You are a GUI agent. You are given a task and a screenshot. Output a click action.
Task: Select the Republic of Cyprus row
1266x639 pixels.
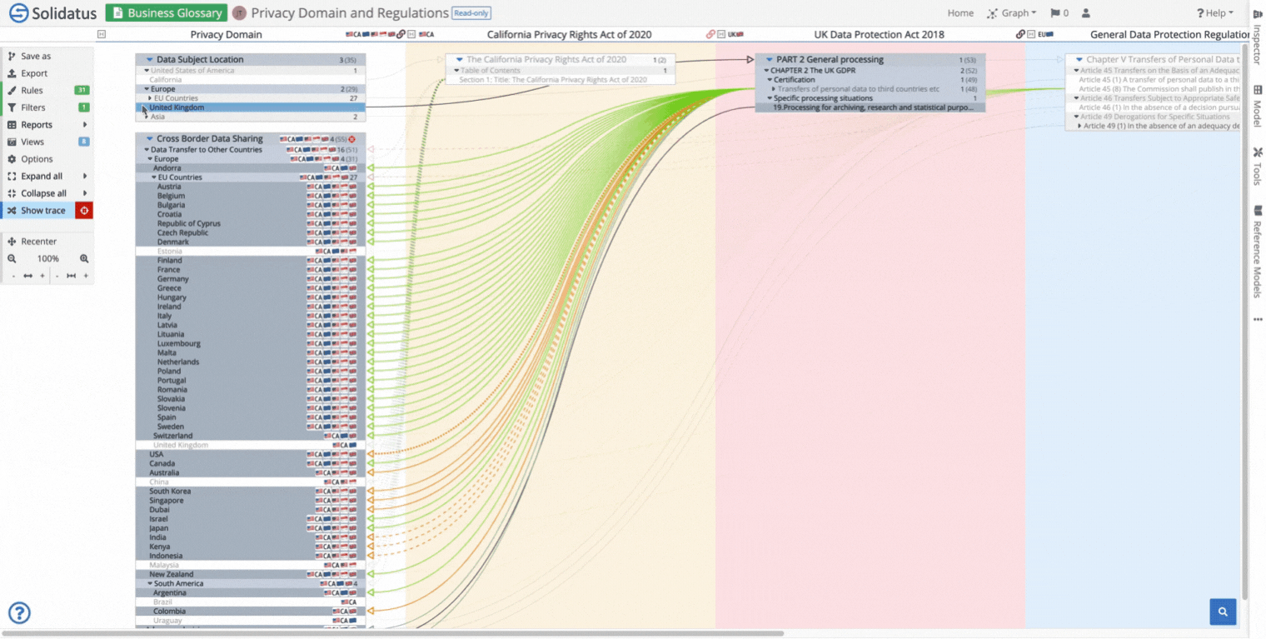pyautogui.click(x=250, y=223)
